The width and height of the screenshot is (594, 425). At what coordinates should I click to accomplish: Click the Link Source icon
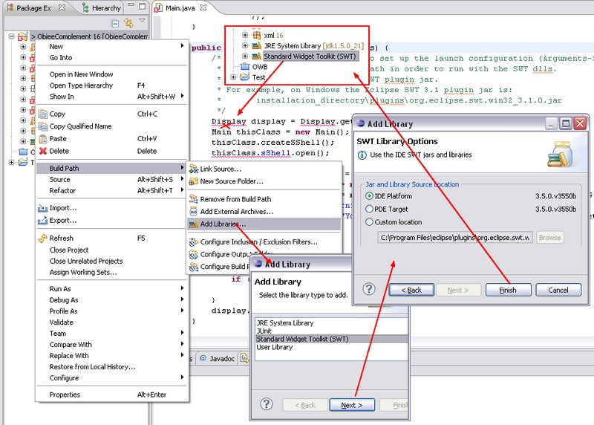click(193, 169)
